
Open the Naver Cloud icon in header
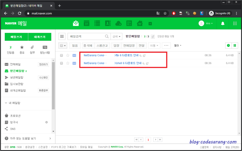[118, 23]
